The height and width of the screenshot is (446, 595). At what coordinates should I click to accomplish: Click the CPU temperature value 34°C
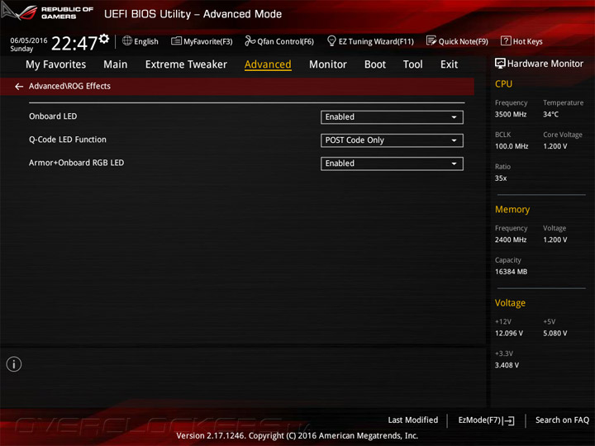(550, 114)
